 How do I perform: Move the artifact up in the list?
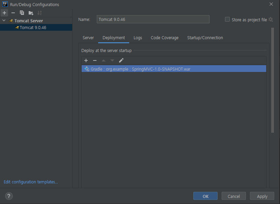[x=103, y=60]
